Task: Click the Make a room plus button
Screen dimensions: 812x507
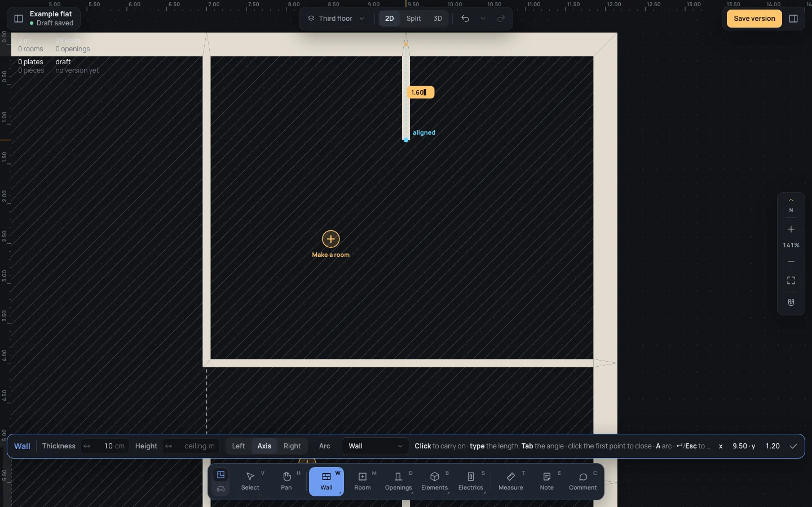Action: 331,239
